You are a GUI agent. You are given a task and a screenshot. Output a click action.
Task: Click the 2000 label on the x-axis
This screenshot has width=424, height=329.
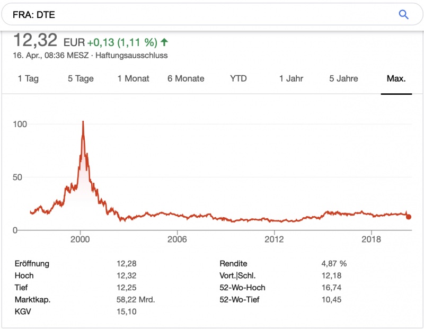[80, 239]
